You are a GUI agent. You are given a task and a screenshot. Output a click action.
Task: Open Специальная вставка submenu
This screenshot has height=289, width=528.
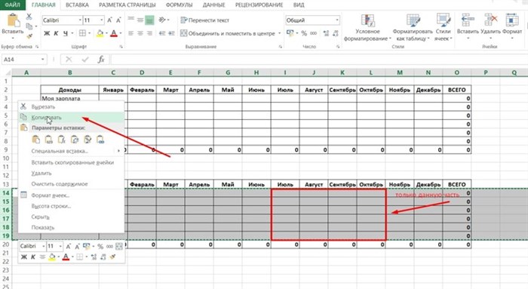(x=71, y=151)
